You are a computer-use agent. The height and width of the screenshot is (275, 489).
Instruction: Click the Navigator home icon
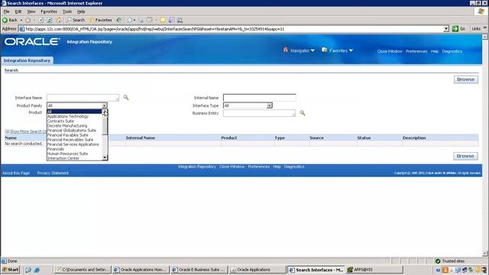click(x=285, y=50)
